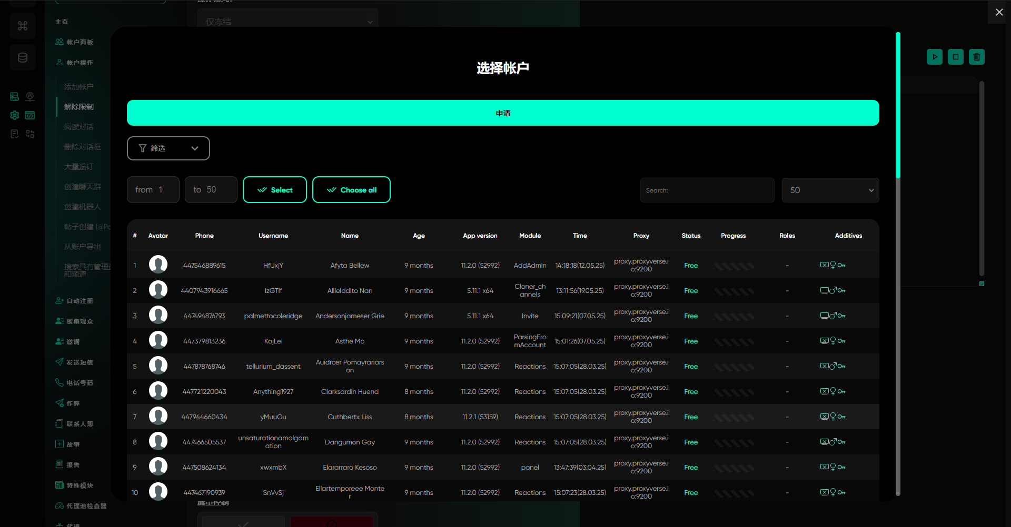This screenshot has height=527, width=1011.
Task: Click the green stop square icon
Action: pyautogui.click(x=955, y=57)
